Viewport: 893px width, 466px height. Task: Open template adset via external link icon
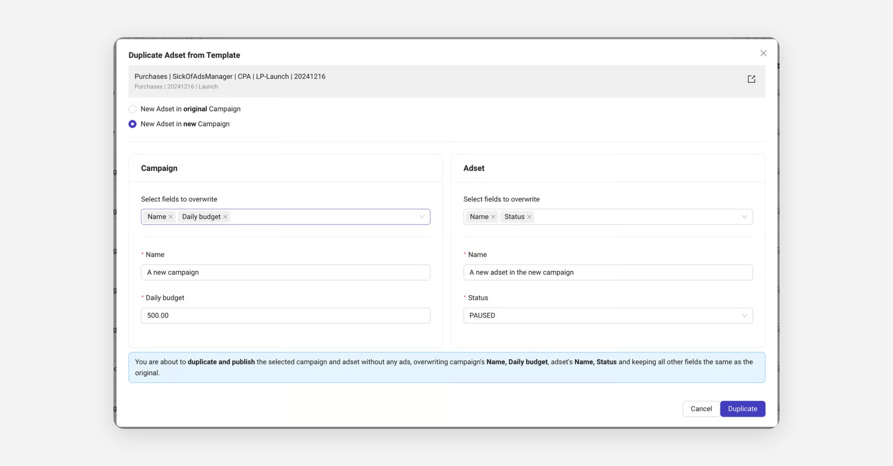[751, 79]
